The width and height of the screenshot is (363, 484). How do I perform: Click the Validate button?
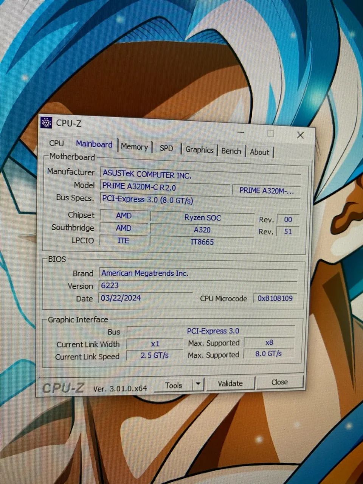coord(230,383)
